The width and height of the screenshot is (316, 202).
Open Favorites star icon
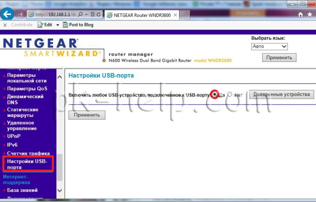[310, 14]
